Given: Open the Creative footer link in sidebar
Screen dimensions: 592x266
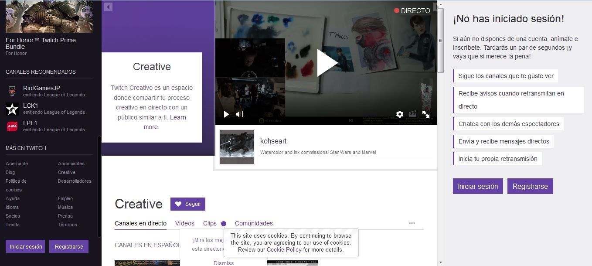Looking at the screenshot, I should coord(67,172).
